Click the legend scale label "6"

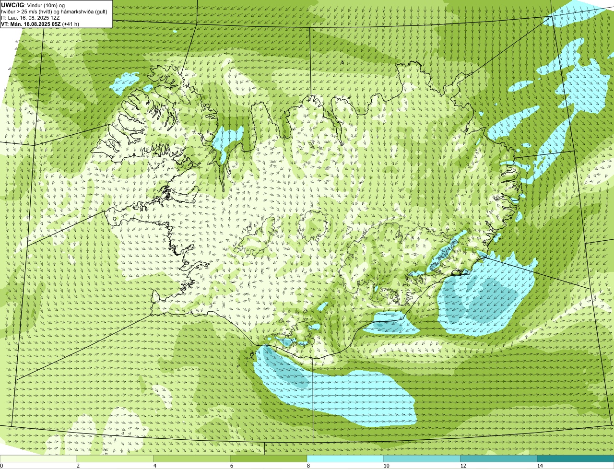click(x=231, y=466)
